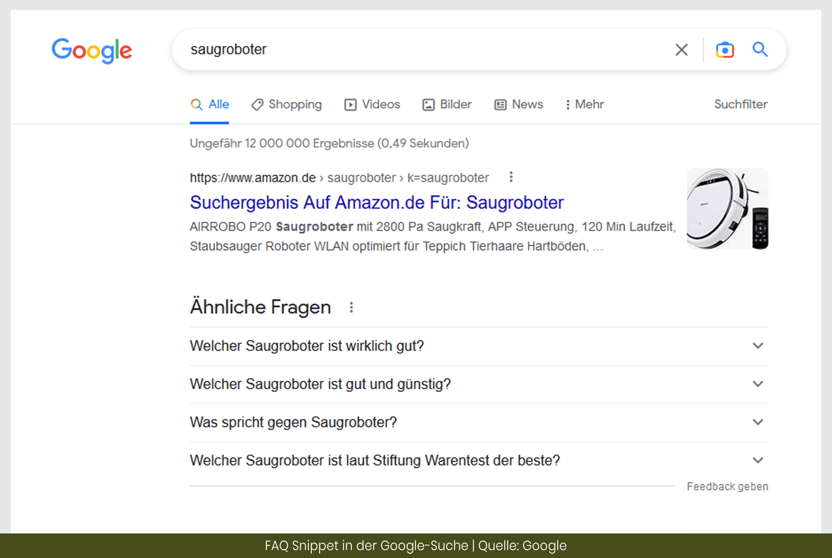The image size is (832, 558).
Task: Switch to the News tab
Action: (x=519, y=104)
